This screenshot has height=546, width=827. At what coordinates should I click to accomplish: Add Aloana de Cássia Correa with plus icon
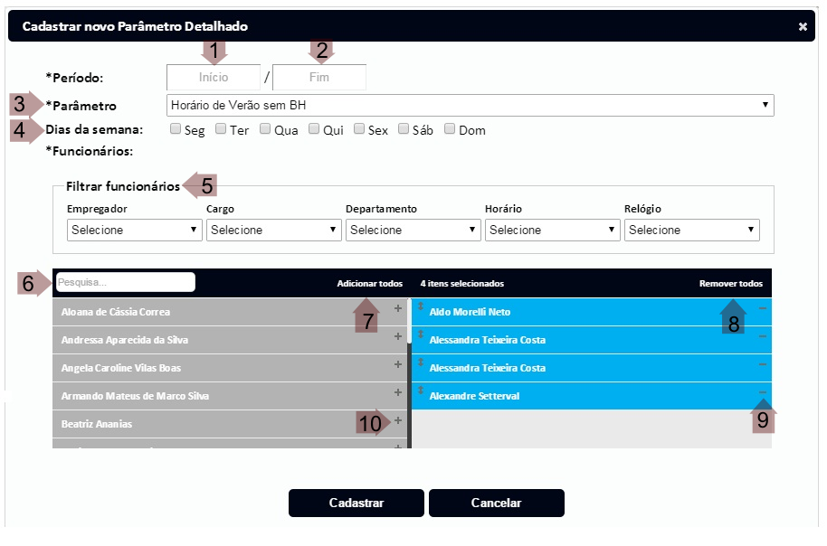pyautogui.click(x=397, y=308)
